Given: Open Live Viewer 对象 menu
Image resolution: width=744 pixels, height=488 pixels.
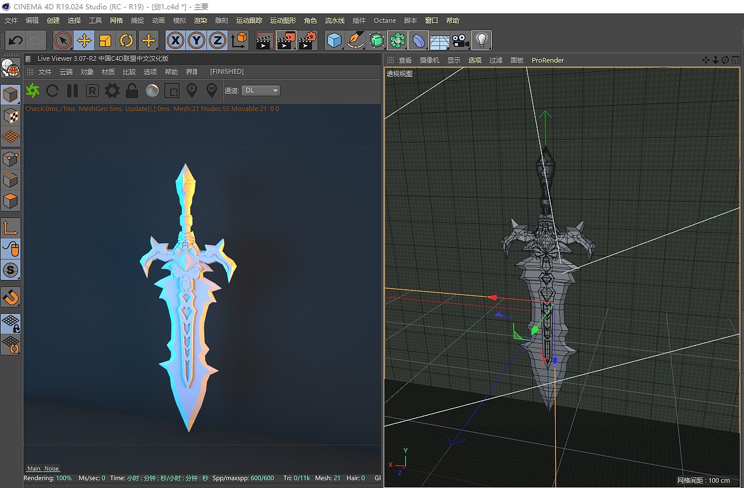Looking at the screenshot, I should (87, 72).
